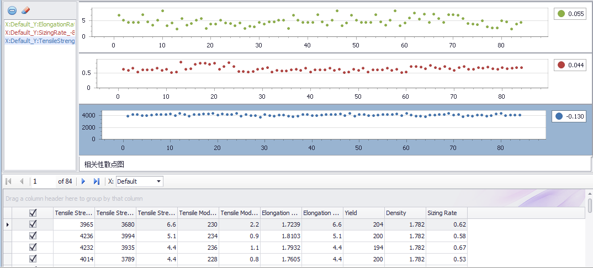This screenshot has width=593, height=268.
Task: Select Sizing Rate cell 0.67
Action: [x=447, y=248]
